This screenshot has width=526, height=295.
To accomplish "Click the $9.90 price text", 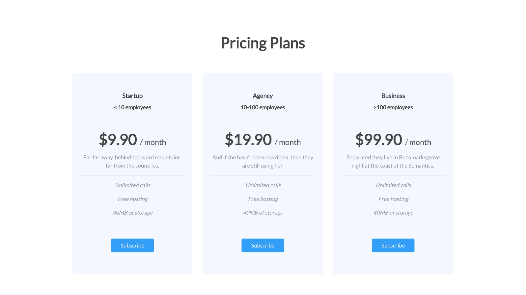I will [x=118, y=140].
